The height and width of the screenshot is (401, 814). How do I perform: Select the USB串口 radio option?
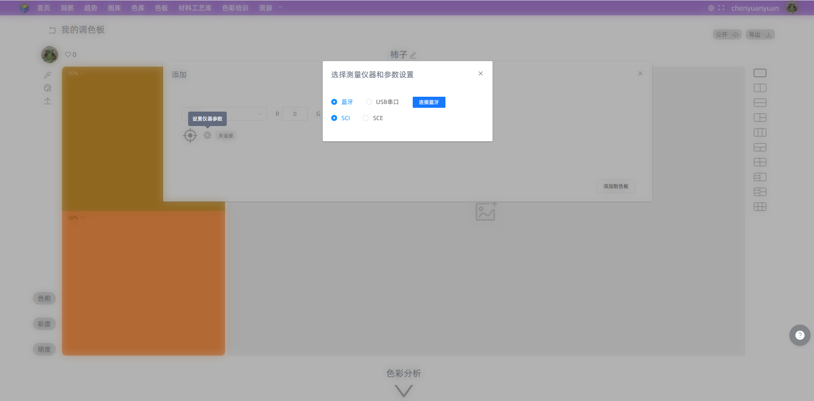point(369,102)
